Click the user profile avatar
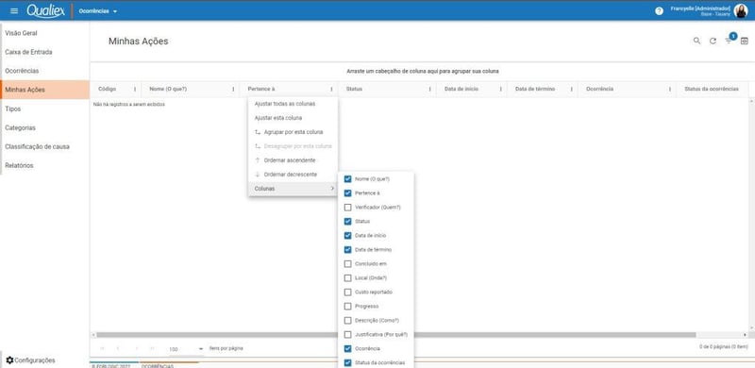Viewport: 755px width, 368px height. point(741,10)
